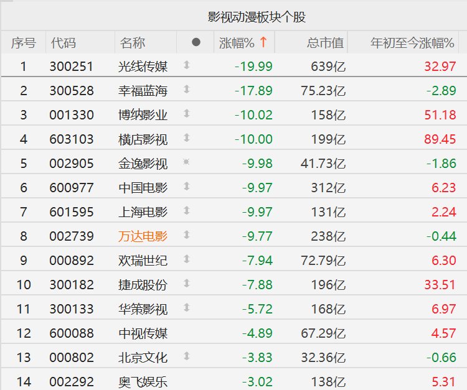This screenshot has width=467, height=390.
Task: Click stock code 001330
Action: click(72, 115)
